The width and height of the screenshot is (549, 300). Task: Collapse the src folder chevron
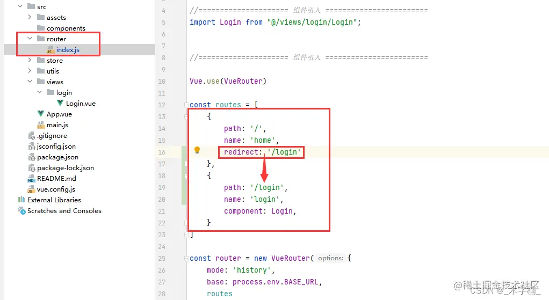(x=20, y=6)
